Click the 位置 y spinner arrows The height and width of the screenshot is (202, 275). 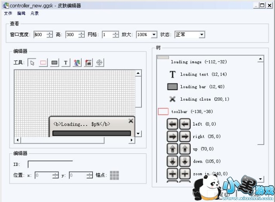90,175
